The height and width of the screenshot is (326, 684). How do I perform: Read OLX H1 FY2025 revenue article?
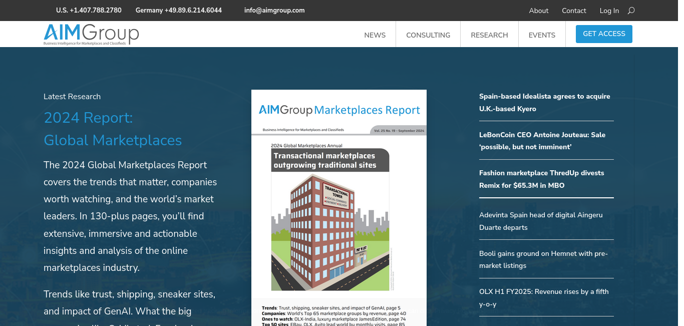544,297
